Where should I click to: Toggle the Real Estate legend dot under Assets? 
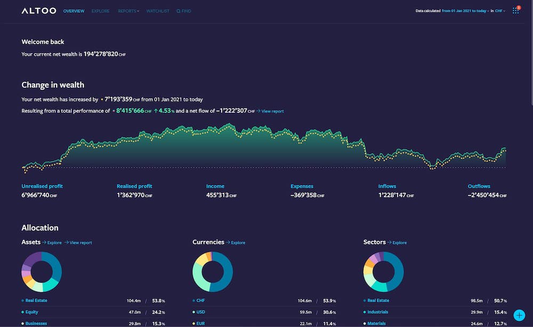22,300
